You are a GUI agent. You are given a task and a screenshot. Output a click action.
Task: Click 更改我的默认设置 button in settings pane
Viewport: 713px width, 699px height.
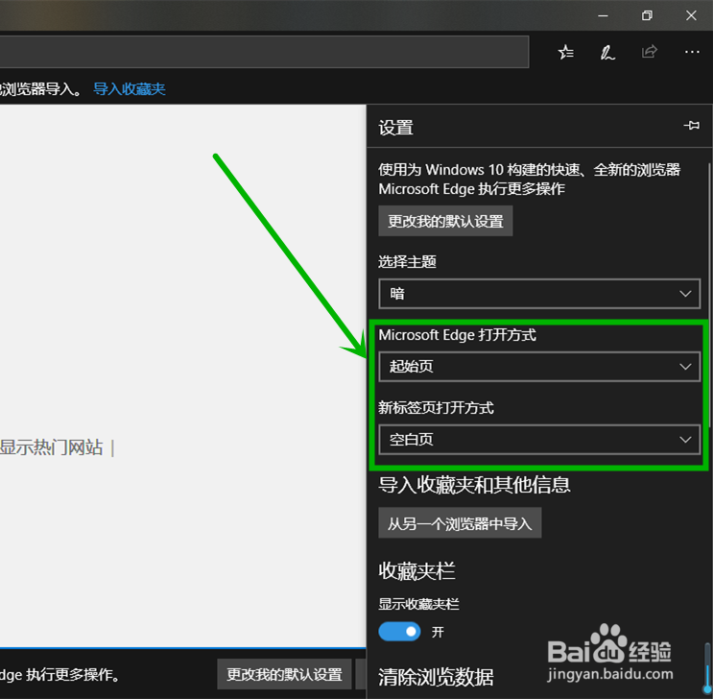click(445, 221)
